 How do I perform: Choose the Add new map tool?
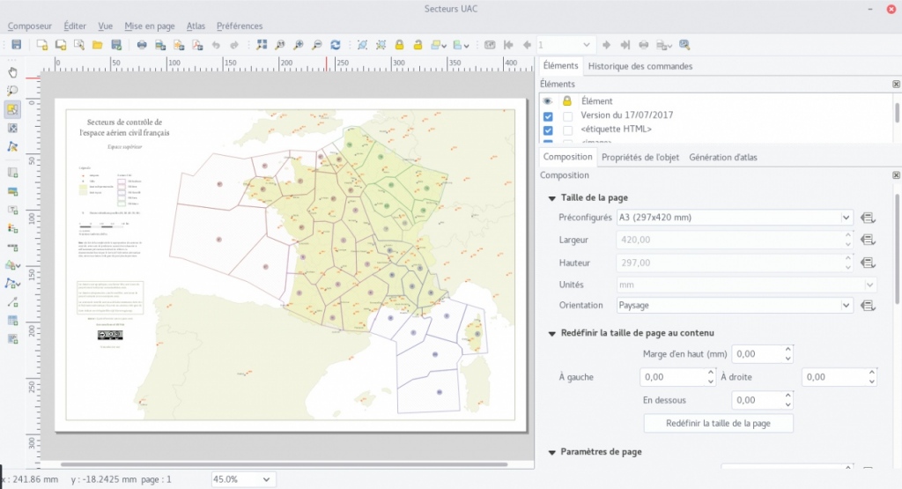(x=12, y=173)
